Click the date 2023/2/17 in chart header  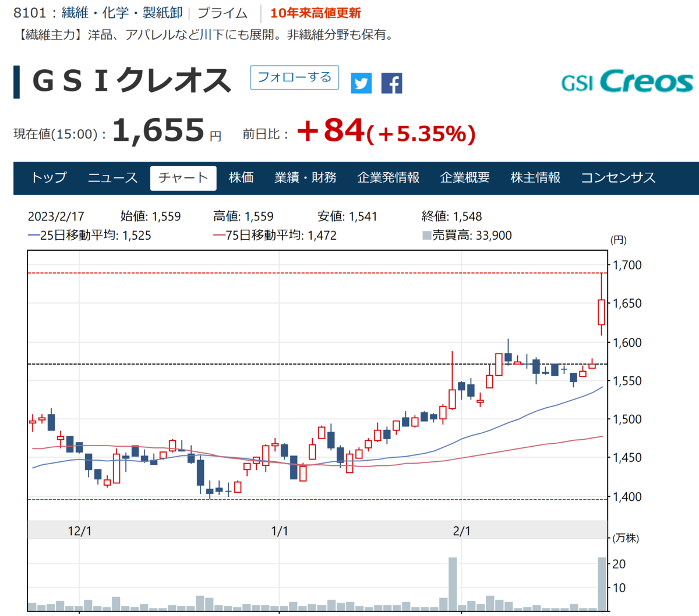pos(56,216)
